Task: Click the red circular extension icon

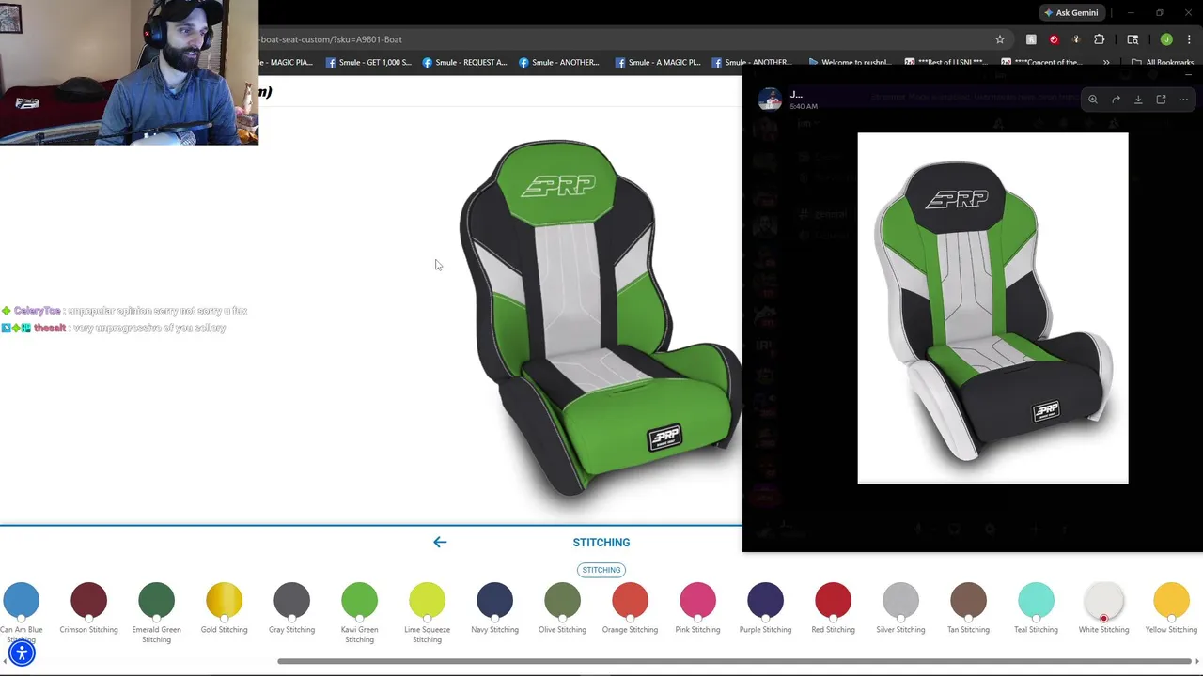Action: tap(1054, 39)
